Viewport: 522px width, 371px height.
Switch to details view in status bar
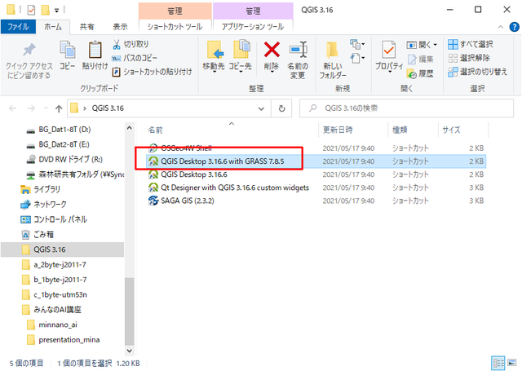tap(498, 363)
